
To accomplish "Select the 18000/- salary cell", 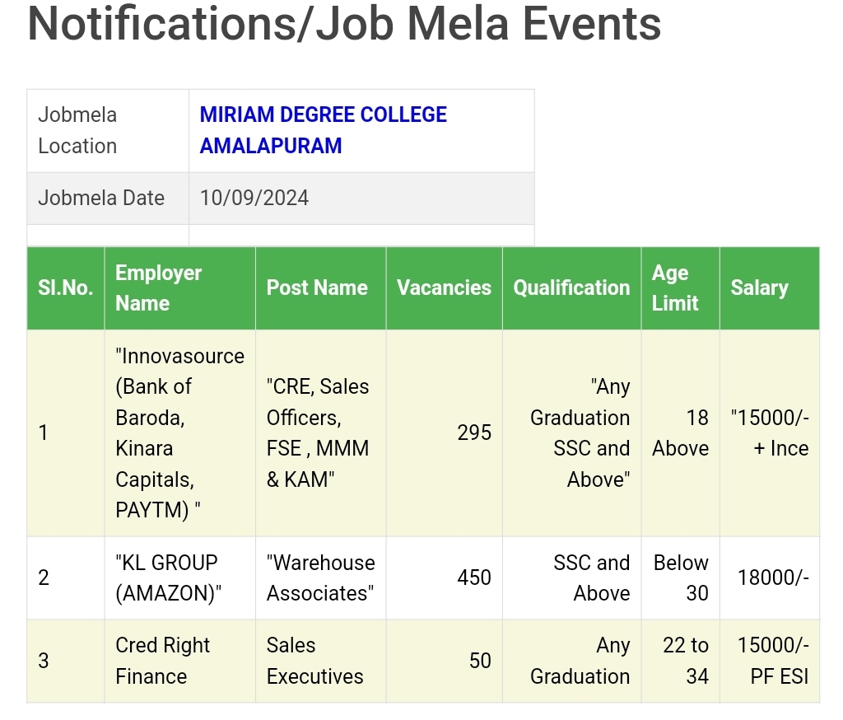I will 770,578.
